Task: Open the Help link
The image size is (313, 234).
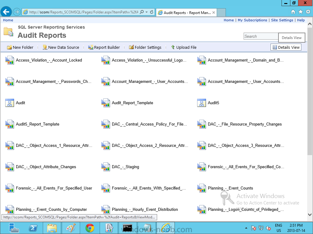Action: pyautogui.click(x=301, y=20)
